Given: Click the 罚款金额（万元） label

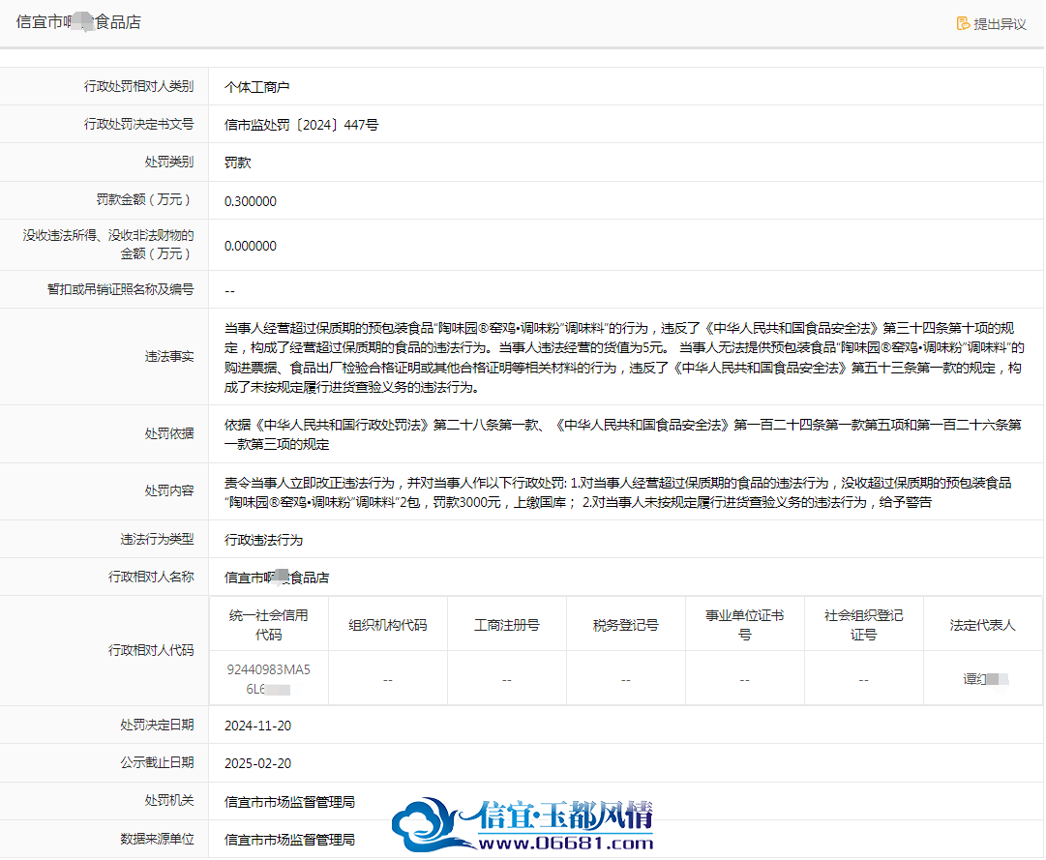Looking at the screenshot, I should (145, 199).
